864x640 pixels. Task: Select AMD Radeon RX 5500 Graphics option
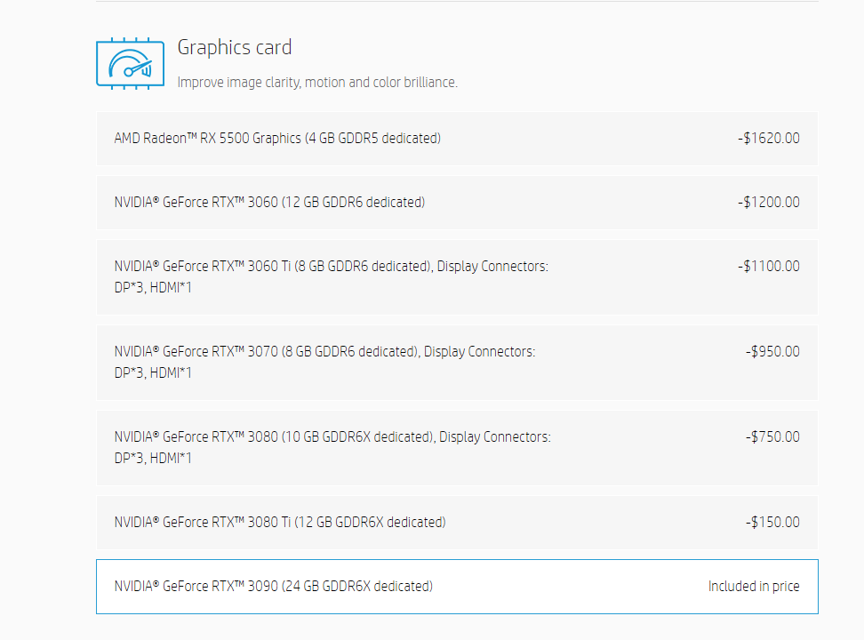[457, 139]
